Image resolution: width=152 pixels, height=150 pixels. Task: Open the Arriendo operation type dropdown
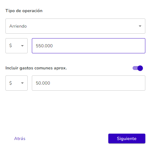tap(75, 26)
